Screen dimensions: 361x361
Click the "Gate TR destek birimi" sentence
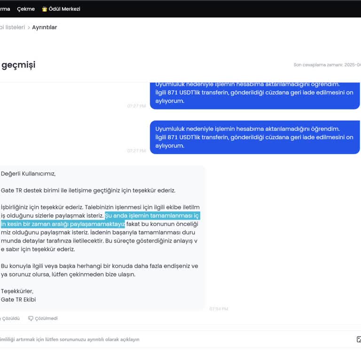[88, 190]
